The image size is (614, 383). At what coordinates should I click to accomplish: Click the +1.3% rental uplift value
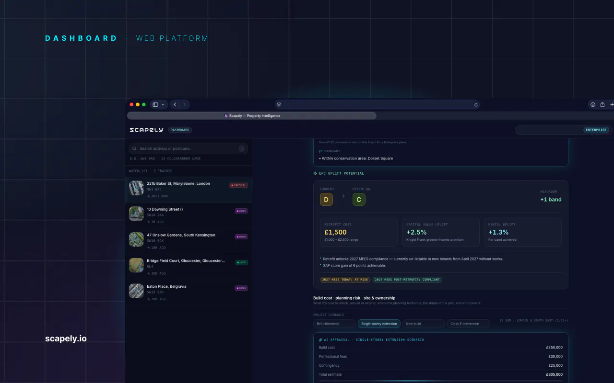(x=498, y=232)
